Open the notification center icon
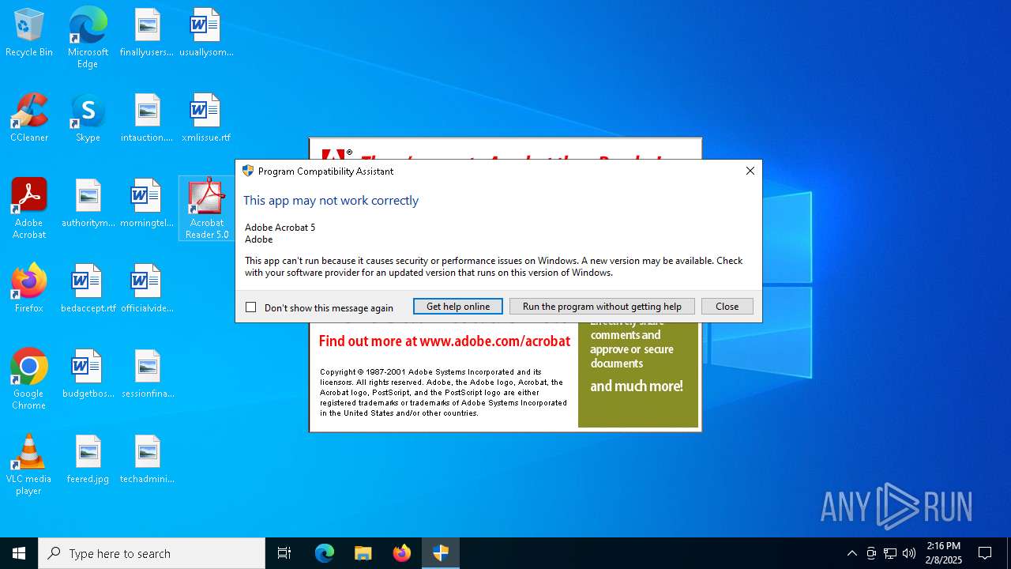This screenshot has width=1011, height=569. tap(986, 553)
